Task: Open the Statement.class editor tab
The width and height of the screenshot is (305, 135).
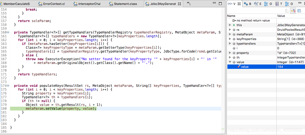Action: tap(123, 4)
